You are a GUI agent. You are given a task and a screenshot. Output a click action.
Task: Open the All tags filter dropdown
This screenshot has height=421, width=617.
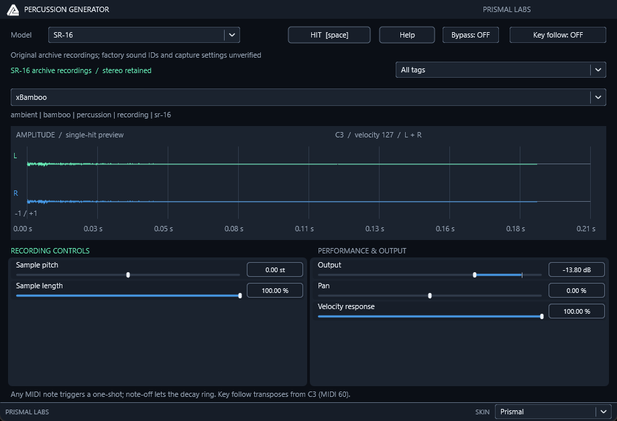pos(500,70)
